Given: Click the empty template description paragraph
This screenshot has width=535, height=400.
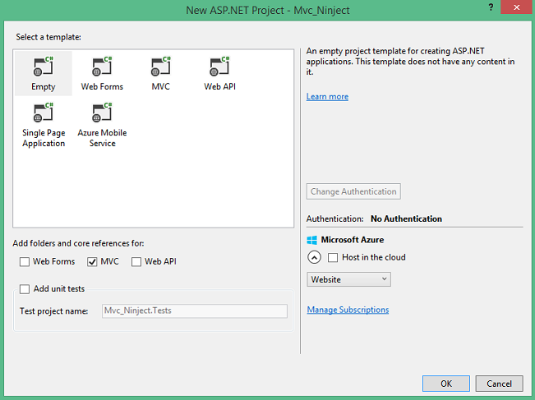Looking at the screenshot, I should (410, 62).
